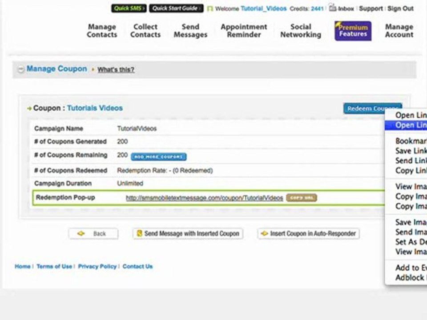Image resolution: width=427 pixels, height=320 pixels.
Task: Click the Add More Coupons button
Action: click(x=158, y=157)
